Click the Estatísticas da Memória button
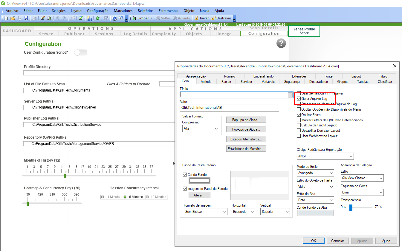Image resolution: width=402 pixels, height=251 pixels. [246, 149]
